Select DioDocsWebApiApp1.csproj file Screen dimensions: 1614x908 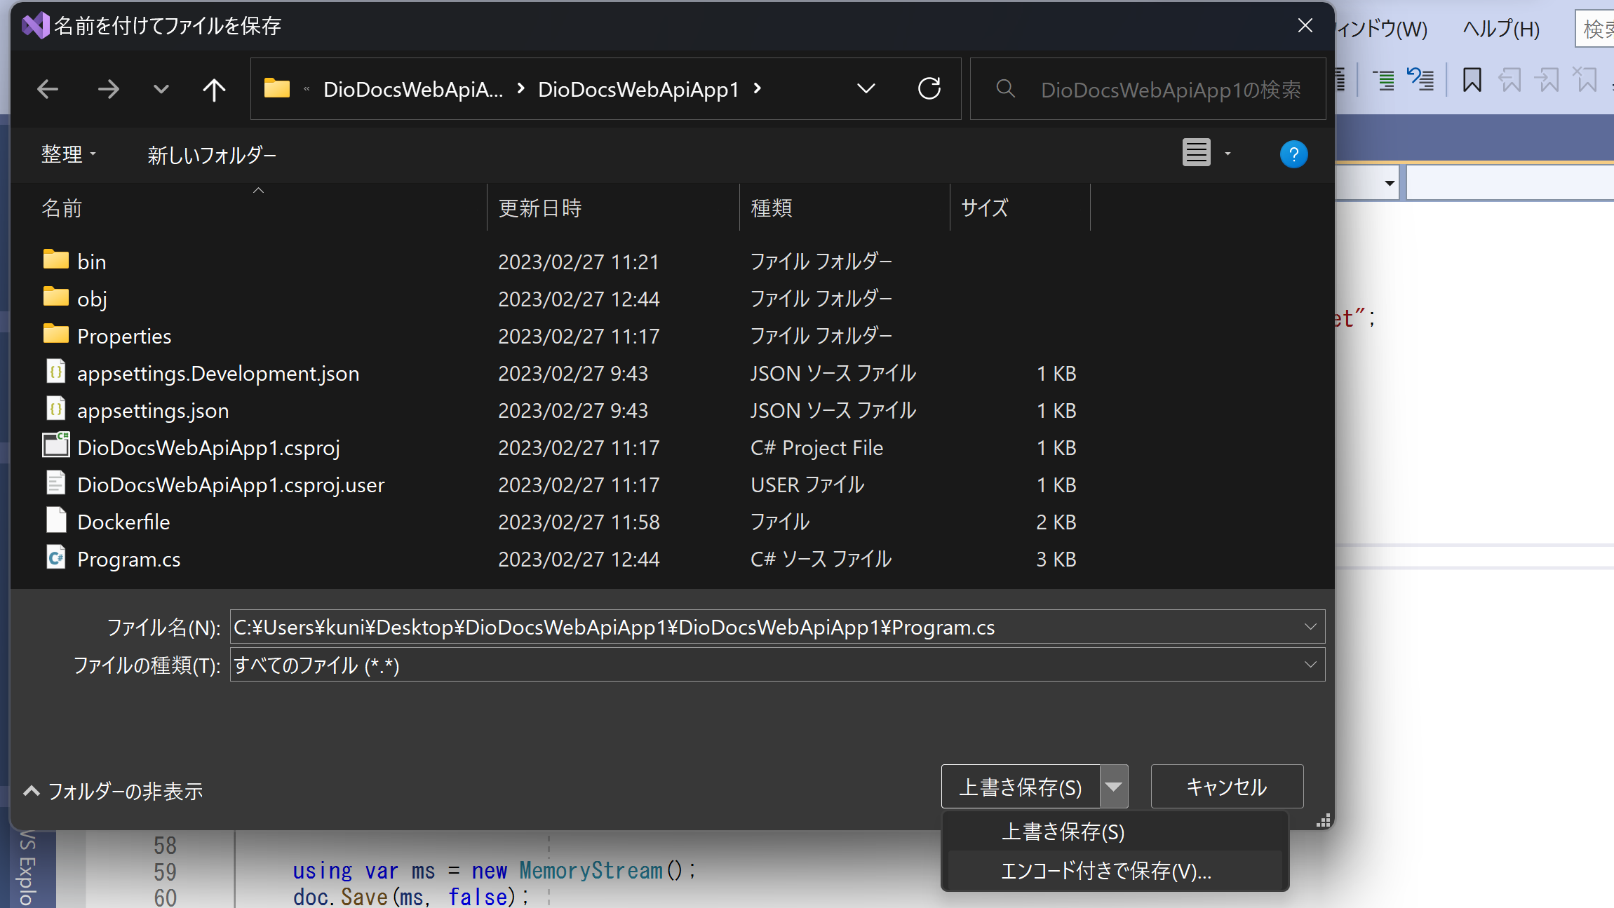pyautogui.click(x=208, y=447)
